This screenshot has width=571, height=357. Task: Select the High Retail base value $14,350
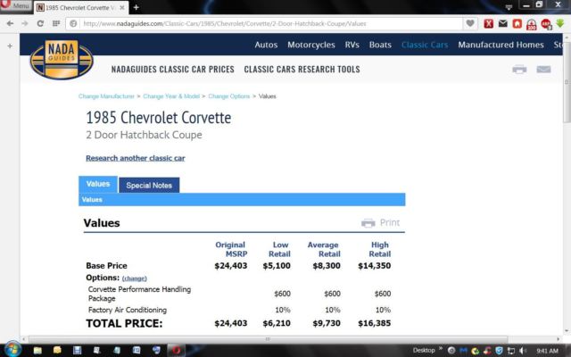click(x=374, y=266)
